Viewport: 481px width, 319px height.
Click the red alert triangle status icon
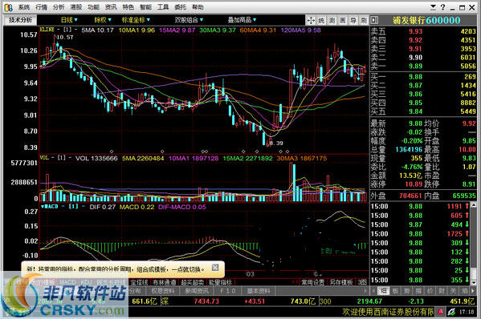click(x=441, y=312)
